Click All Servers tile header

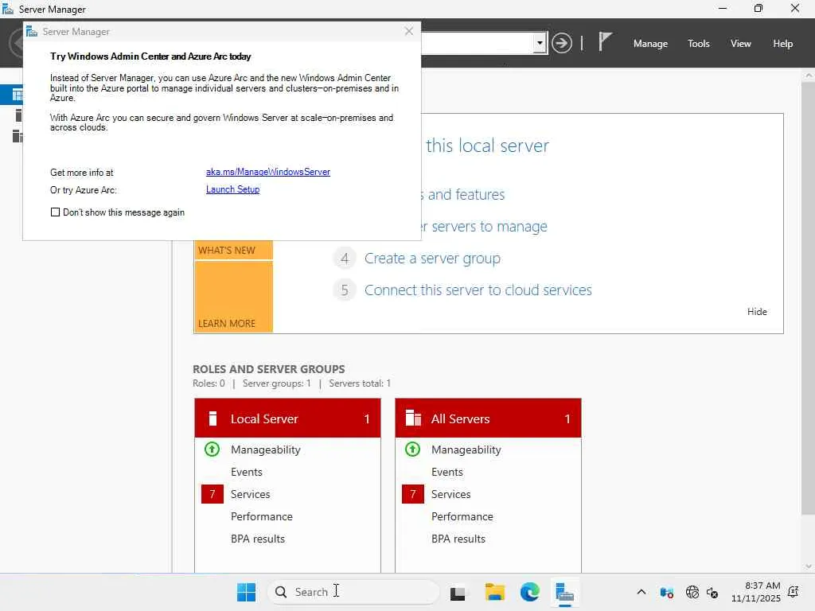pyautogui.click(x=488, y=418)
